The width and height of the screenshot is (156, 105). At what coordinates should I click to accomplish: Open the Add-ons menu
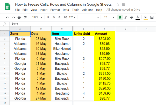88,10
